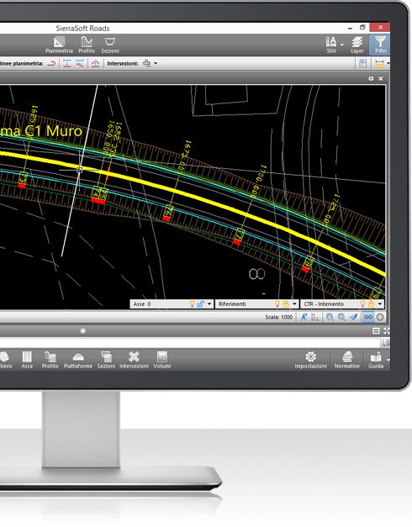Open the Intersezioni module in bottom toolbar
Viewport: 412px width, 527px height.
point(134,360)
